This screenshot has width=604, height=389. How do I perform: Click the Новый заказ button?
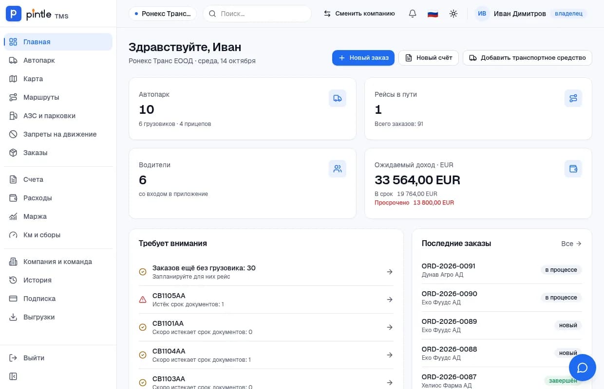coord(363,57)
